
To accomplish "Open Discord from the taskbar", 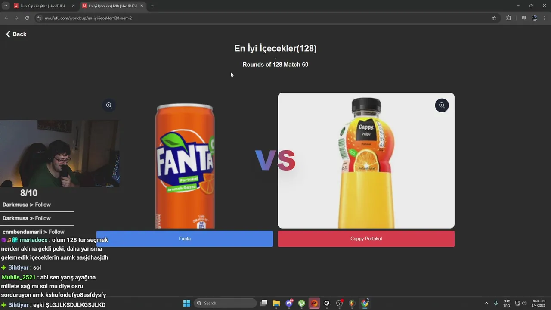I will (x=289, y=303).
